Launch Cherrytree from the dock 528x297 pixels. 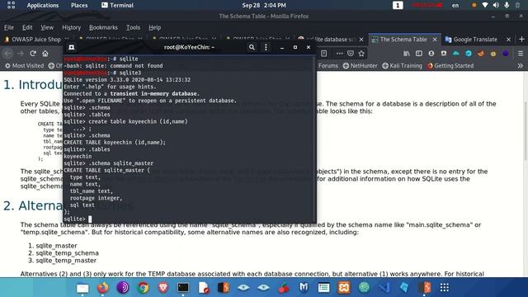point(284,288)
